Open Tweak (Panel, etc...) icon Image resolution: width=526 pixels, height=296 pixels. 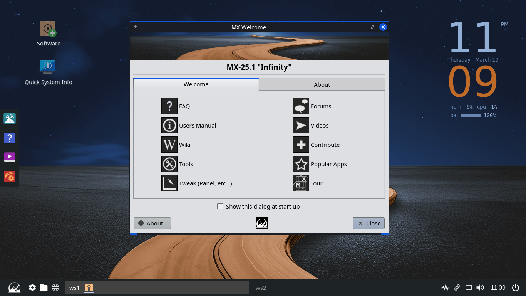coord(169,183)
